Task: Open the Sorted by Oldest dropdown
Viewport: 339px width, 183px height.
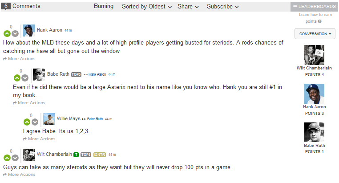Action: [x=147, y=7]
